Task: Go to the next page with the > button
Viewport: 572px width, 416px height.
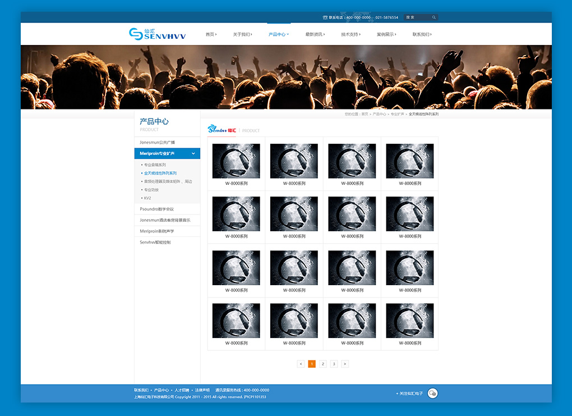Action: [x=345, y=364]
